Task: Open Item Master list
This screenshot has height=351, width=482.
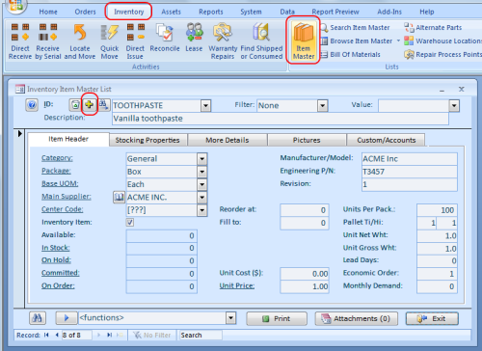Action: (304, 40)
